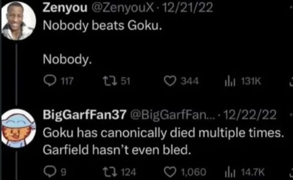
Task: Like BigGarfFan37's tweet with 1,060 likes
Action: (171, 171)
